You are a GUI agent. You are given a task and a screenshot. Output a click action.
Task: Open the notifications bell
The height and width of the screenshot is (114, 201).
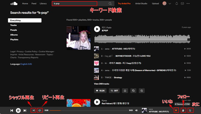(177, 4)
